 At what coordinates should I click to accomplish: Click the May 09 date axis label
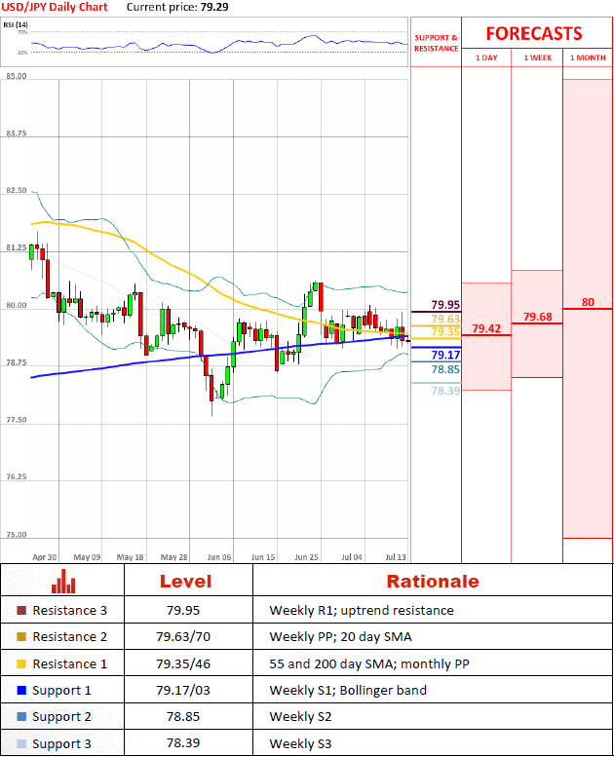pyautogui.click(x=87, y=557)
